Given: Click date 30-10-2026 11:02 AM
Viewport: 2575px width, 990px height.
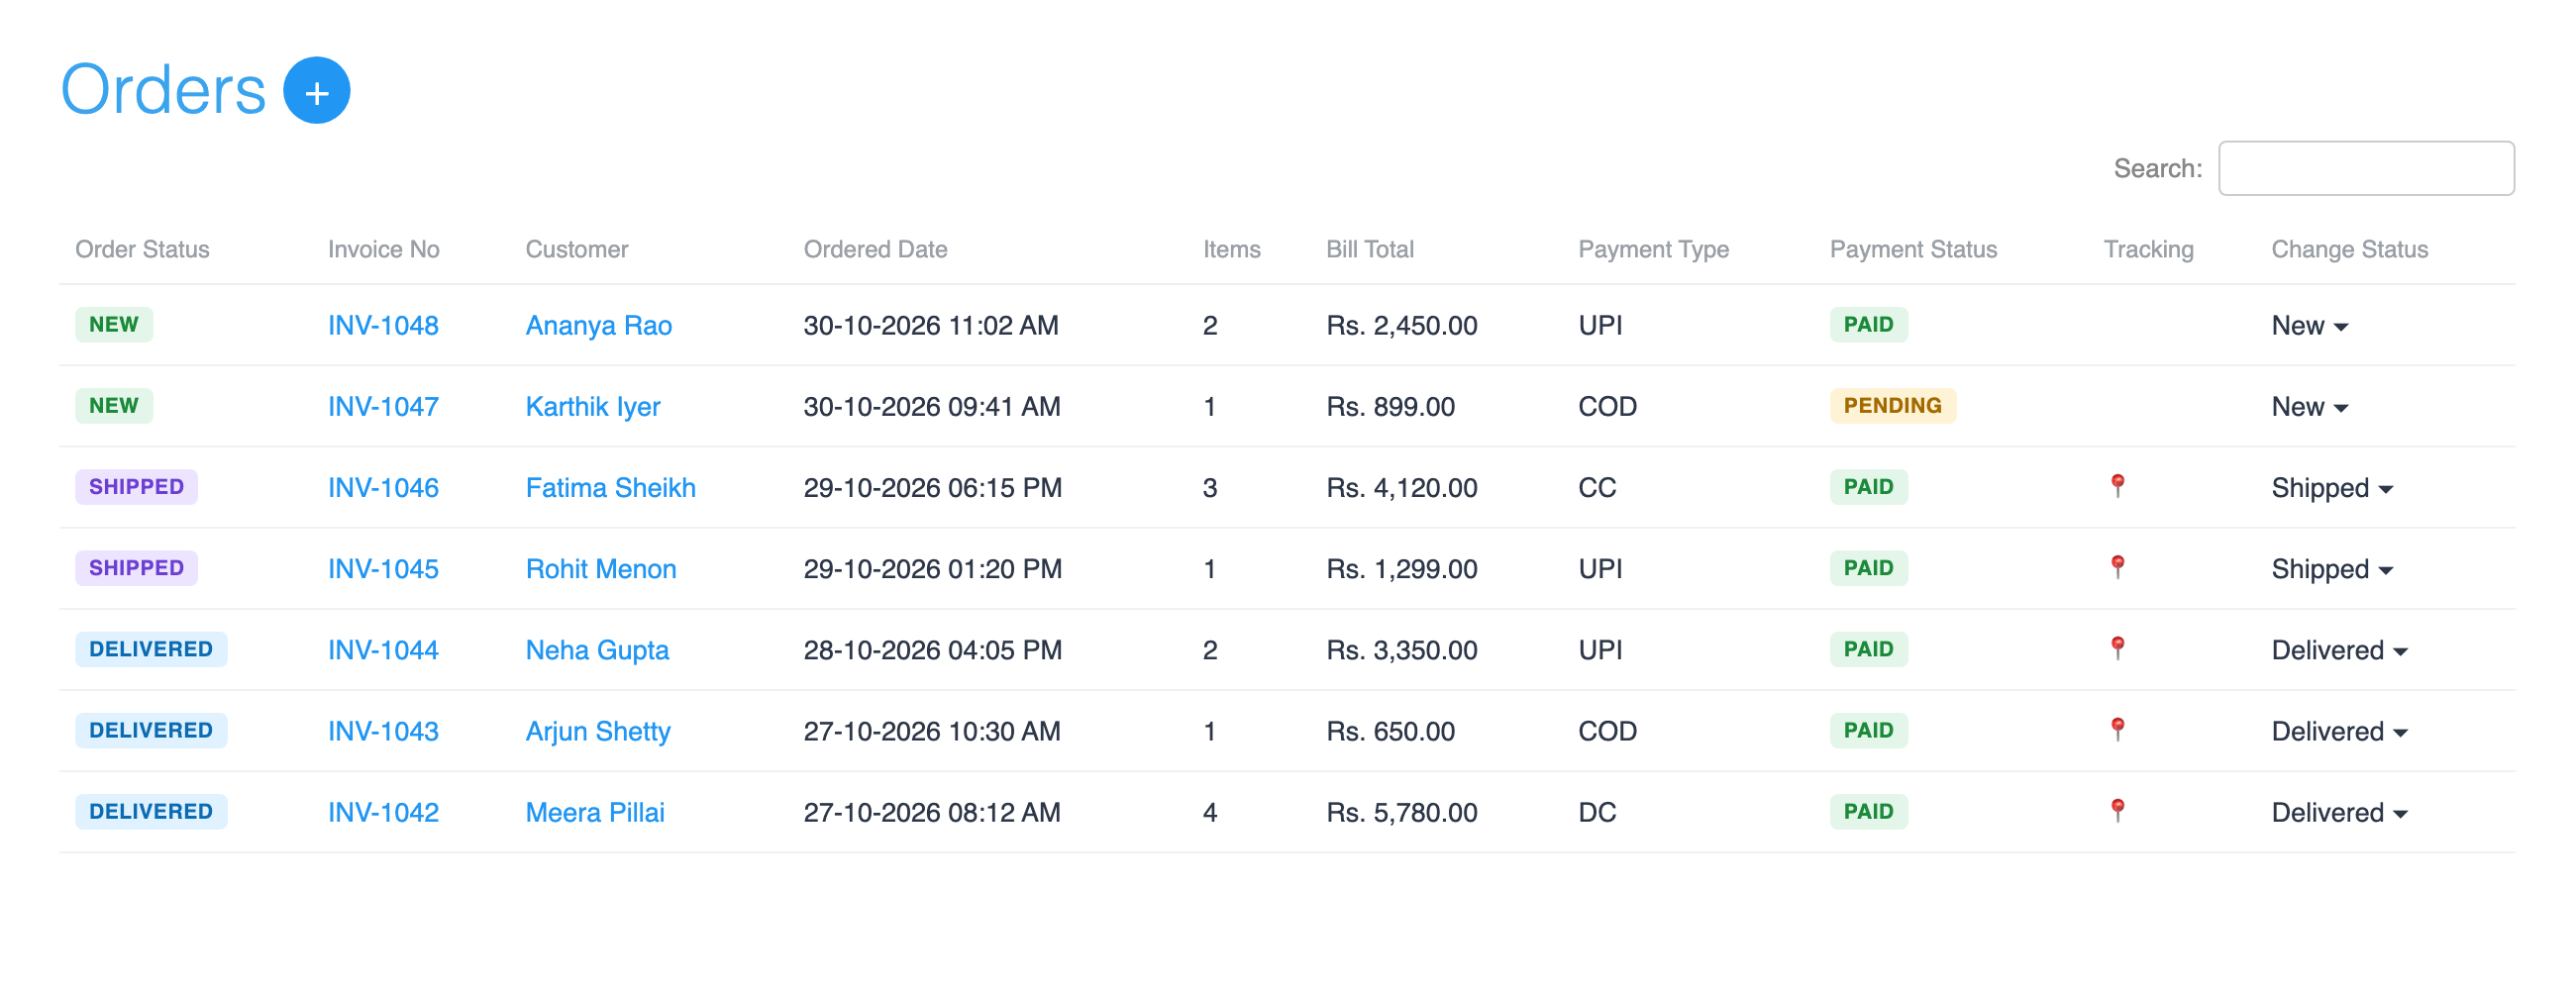Looking at the screenshot, I should tap(930, 326).
